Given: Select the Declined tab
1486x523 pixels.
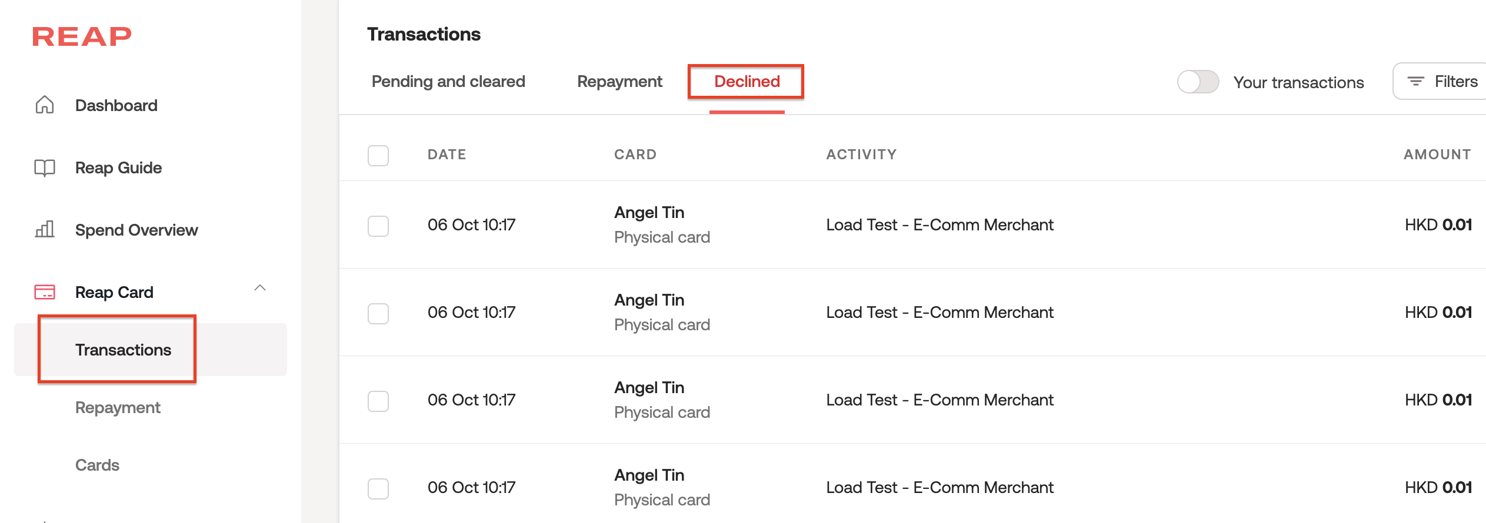Looking at the screenshot, I should click(x=747, y=82).
